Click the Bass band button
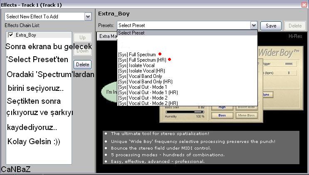 pos(222,115)
